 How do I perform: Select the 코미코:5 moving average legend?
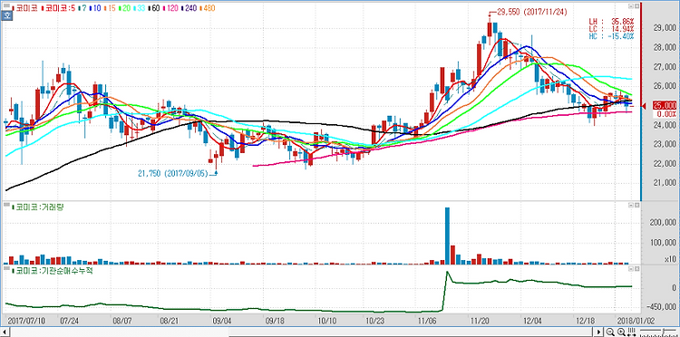[x=59, y=8]
